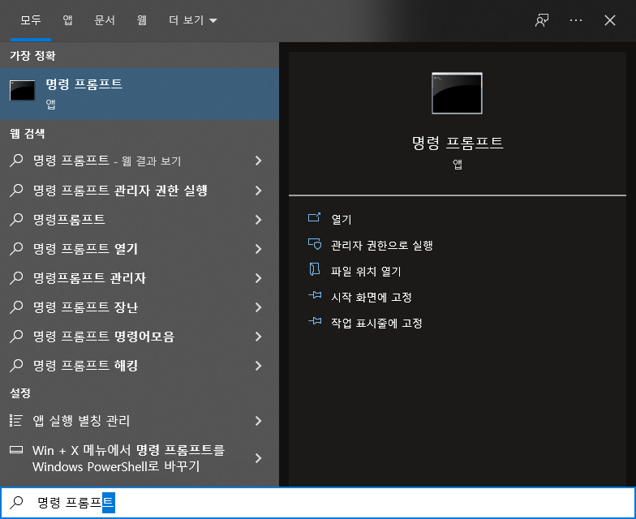Switch to the 앱 tab
The width and height of the screenshot is (636, 519).
pos(68,20)
